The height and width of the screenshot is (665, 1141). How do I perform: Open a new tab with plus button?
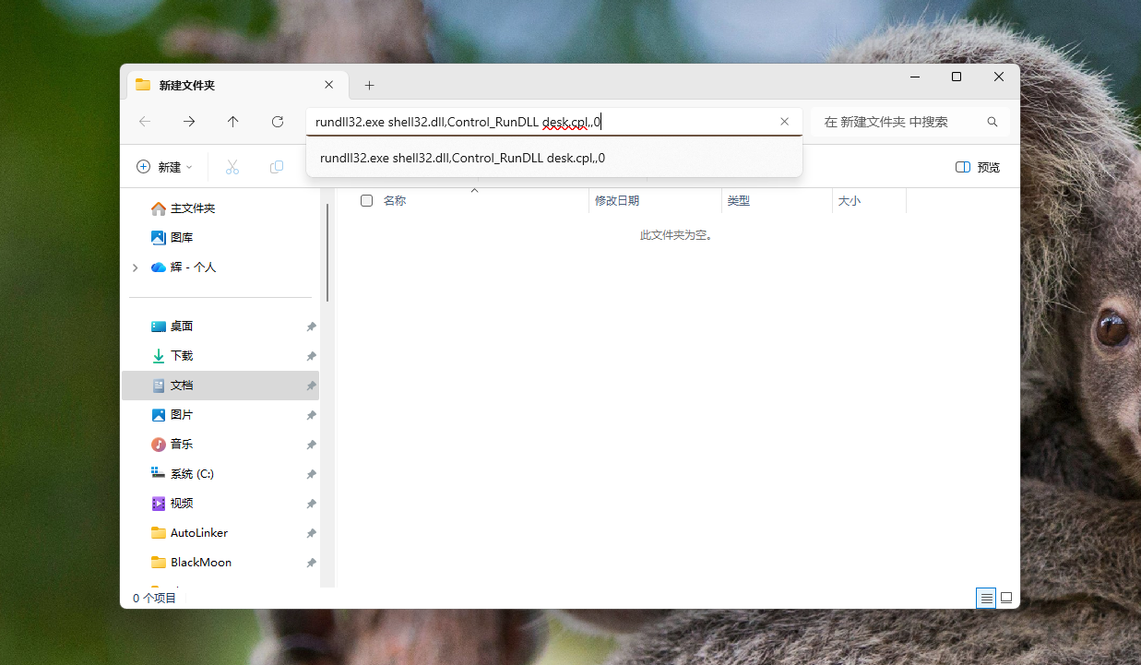(369, 85)
